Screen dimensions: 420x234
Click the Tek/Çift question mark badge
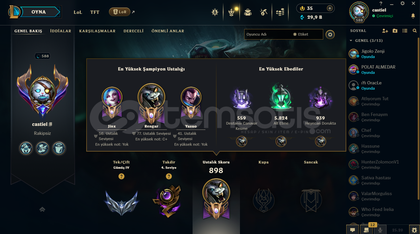(121, 176)
